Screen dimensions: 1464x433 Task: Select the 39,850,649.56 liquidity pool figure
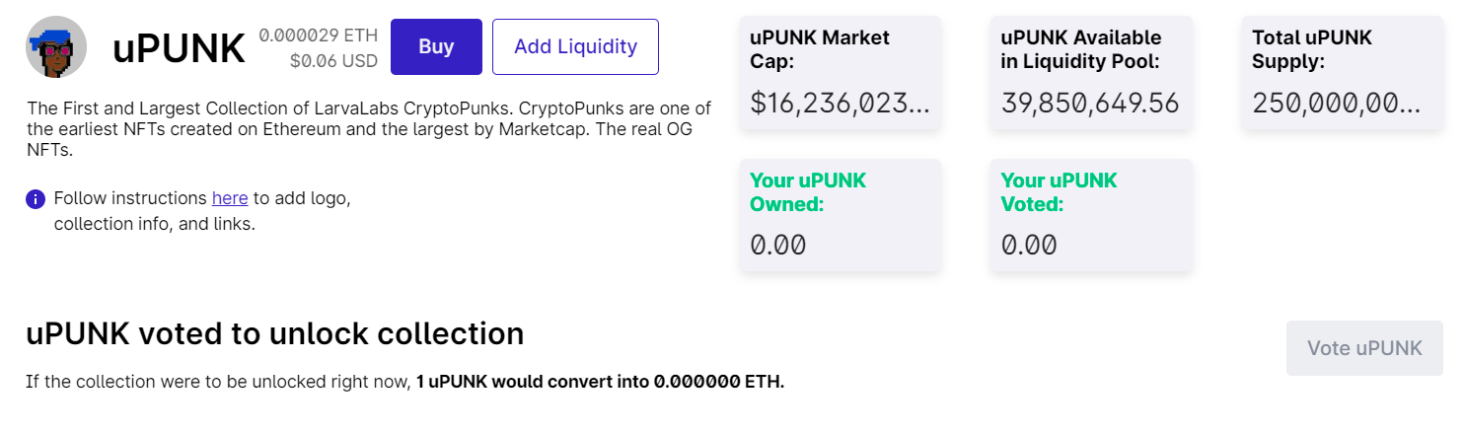pyautogui.click(x=1090, y=103)
